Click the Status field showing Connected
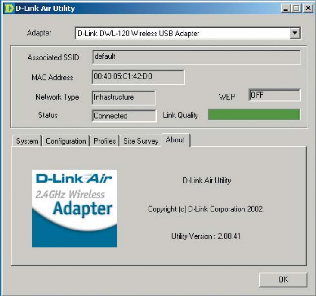The image size is (316, 296). 124,116
